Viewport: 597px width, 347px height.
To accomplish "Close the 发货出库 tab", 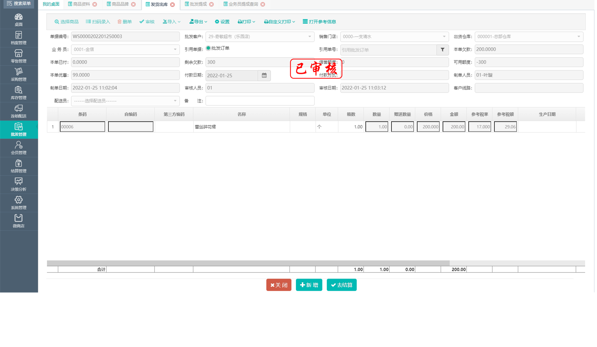I will [x=173, y=4].
